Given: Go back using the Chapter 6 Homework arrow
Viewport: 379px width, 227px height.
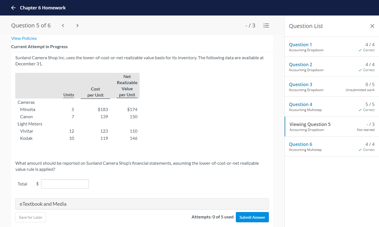Looking at the screenshot, I should click(13, 8).
